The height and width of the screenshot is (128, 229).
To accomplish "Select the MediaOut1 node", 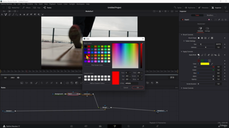I will pos(161,111).
